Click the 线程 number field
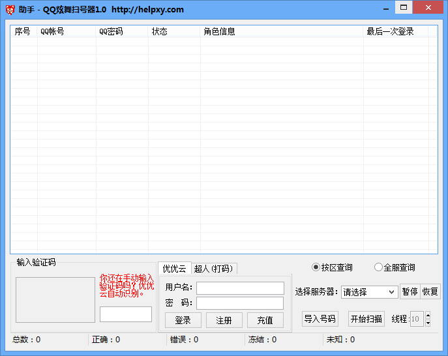 click(x=417, y=319)
